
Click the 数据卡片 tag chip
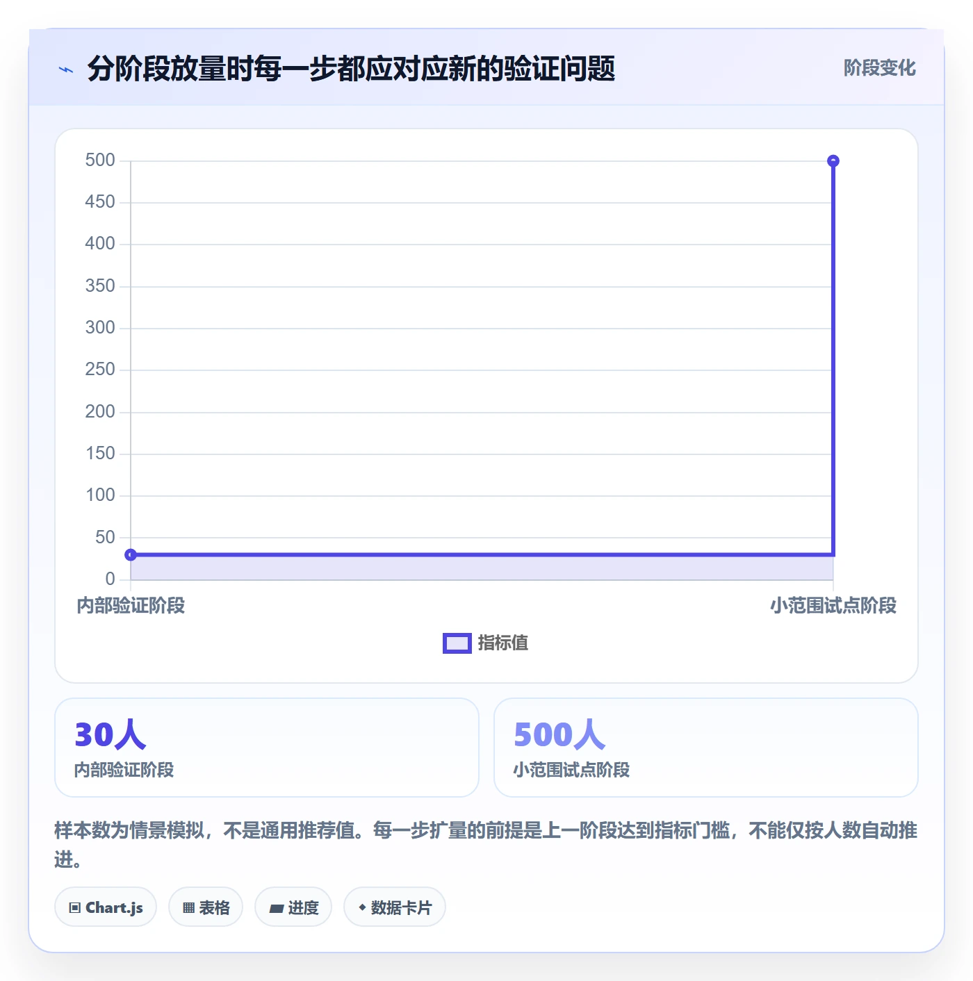tap(395, 907)
